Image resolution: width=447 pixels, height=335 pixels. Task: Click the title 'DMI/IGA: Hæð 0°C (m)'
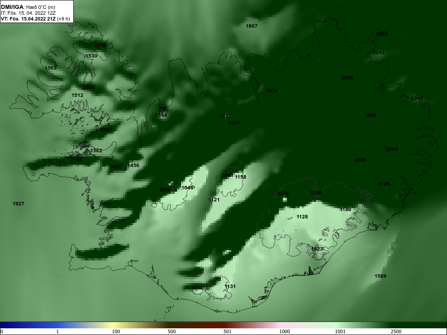28,7
